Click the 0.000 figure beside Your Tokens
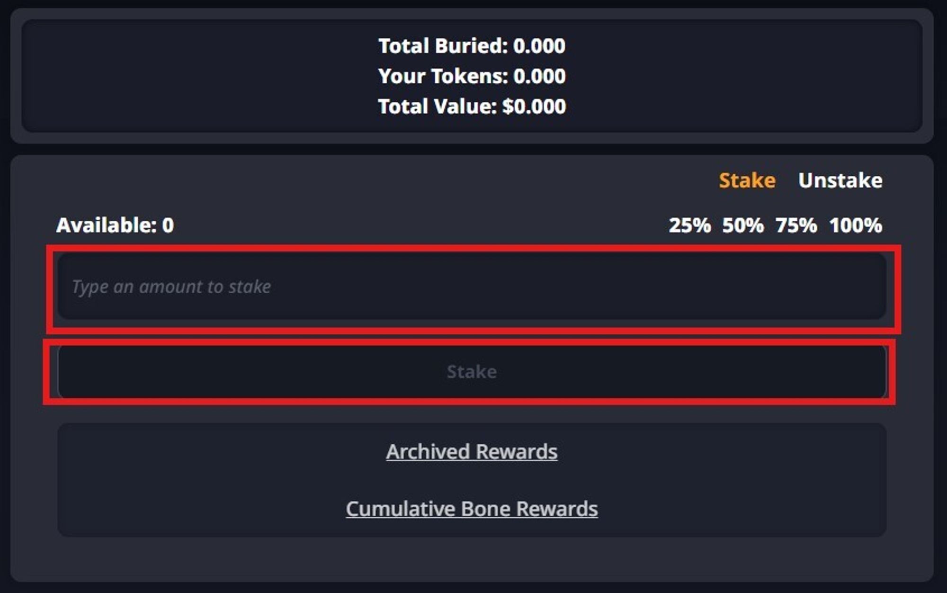This screenshot has width=947, height=593. pos(539,76)
